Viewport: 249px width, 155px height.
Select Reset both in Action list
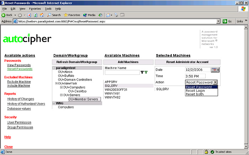point(201,94)
